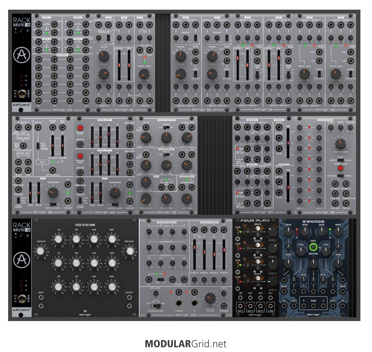Click the 5600 Hz knob on Fixed Filter Bank

112,287
